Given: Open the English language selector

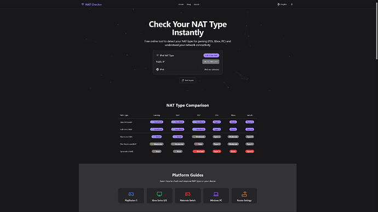Looking at the screenshot, I should tap(282, 4).
